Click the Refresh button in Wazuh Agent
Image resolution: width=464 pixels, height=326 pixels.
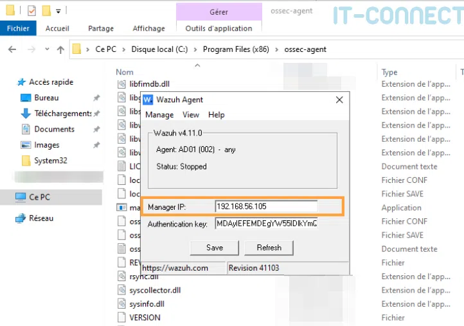point(269,248)
